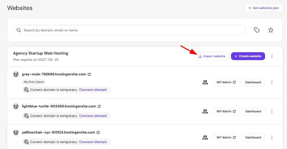Image resolution: width=287 pixels, height=149 pixels.
Task: Click globe icon in yelllowchair-xyz temporary domain notice
Action: pos(27,142)
